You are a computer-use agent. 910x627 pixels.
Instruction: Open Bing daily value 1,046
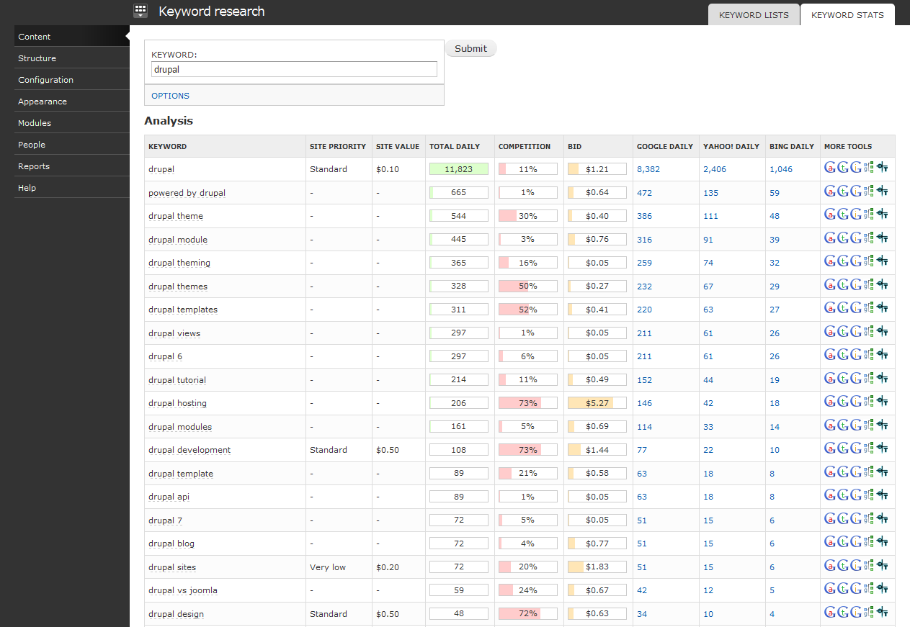point(781,169)
